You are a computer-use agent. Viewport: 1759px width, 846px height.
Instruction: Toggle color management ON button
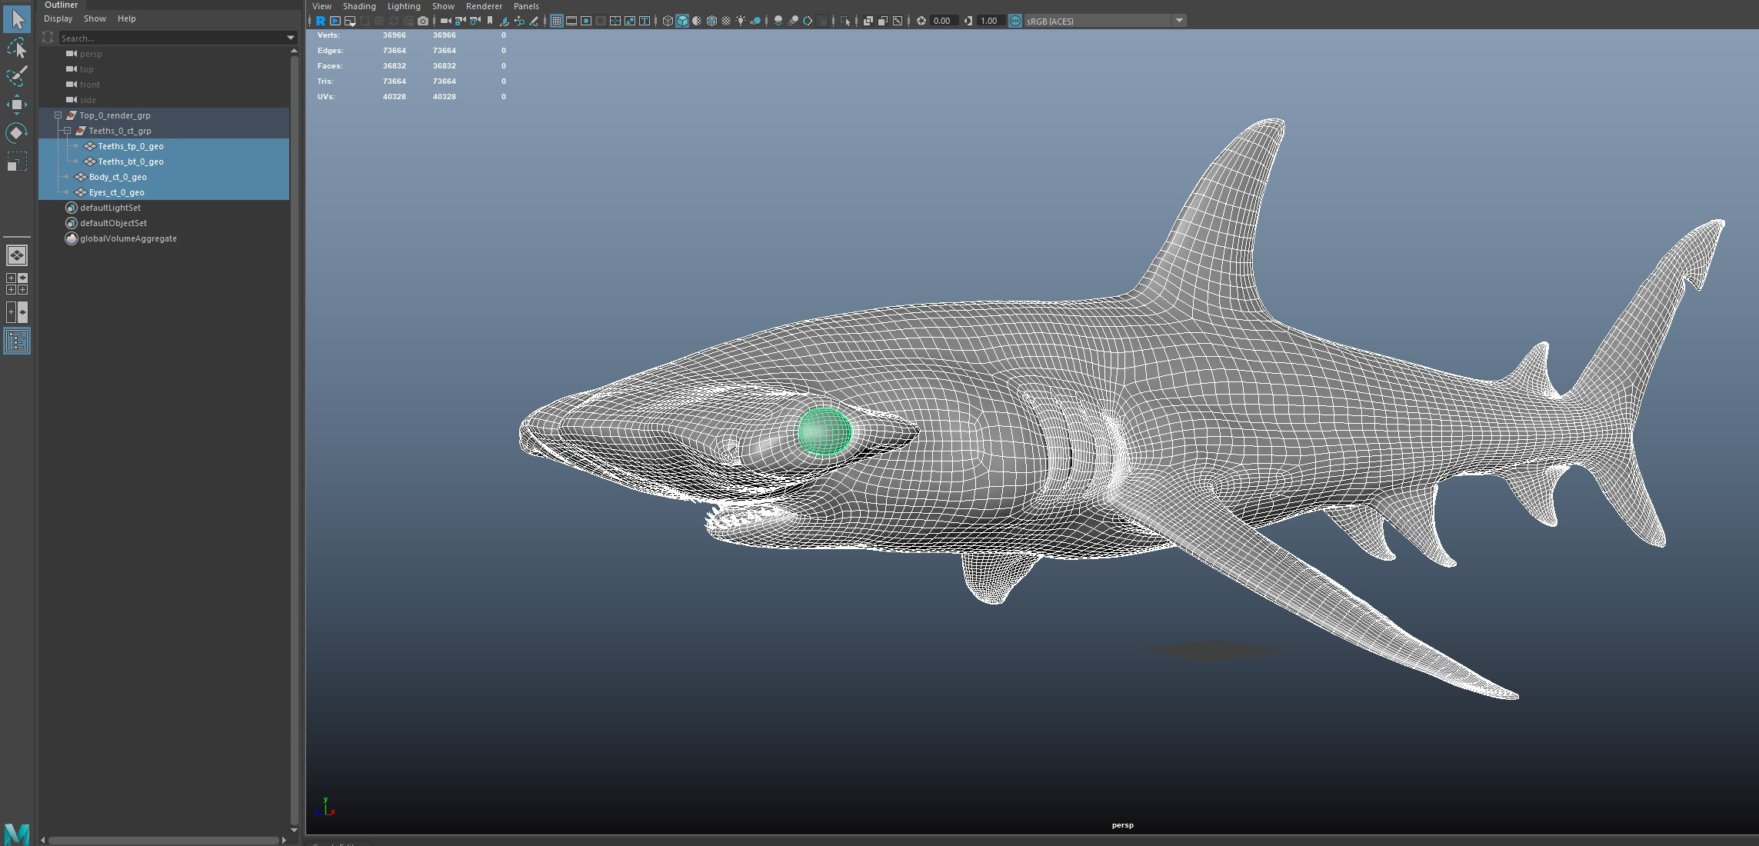coord(1015,21)
